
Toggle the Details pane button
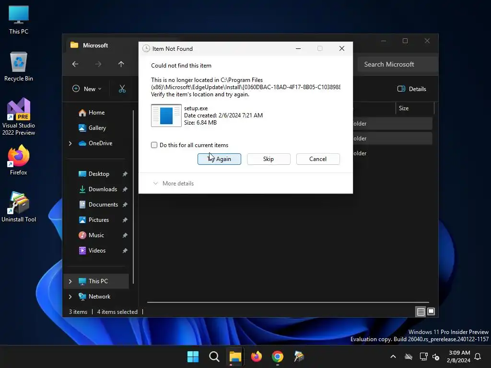click(x=412, y=89)
